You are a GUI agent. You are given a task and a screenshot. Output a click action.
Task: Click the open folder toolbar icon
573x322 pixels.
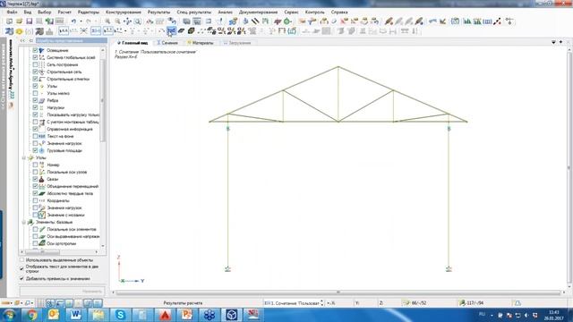click(x=20, y=21)
